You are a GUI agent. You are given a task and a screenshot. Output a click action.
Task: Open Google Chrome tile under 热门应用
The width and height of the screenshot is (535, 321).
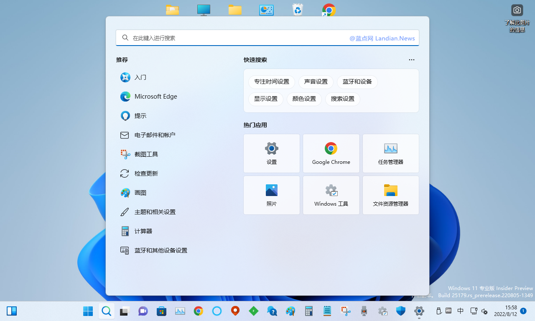[331, 153]
